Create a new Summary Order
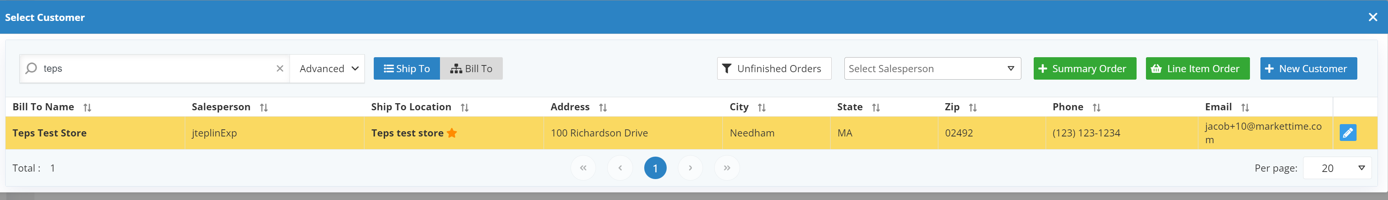The image size is (1388, 200). 1084,68
